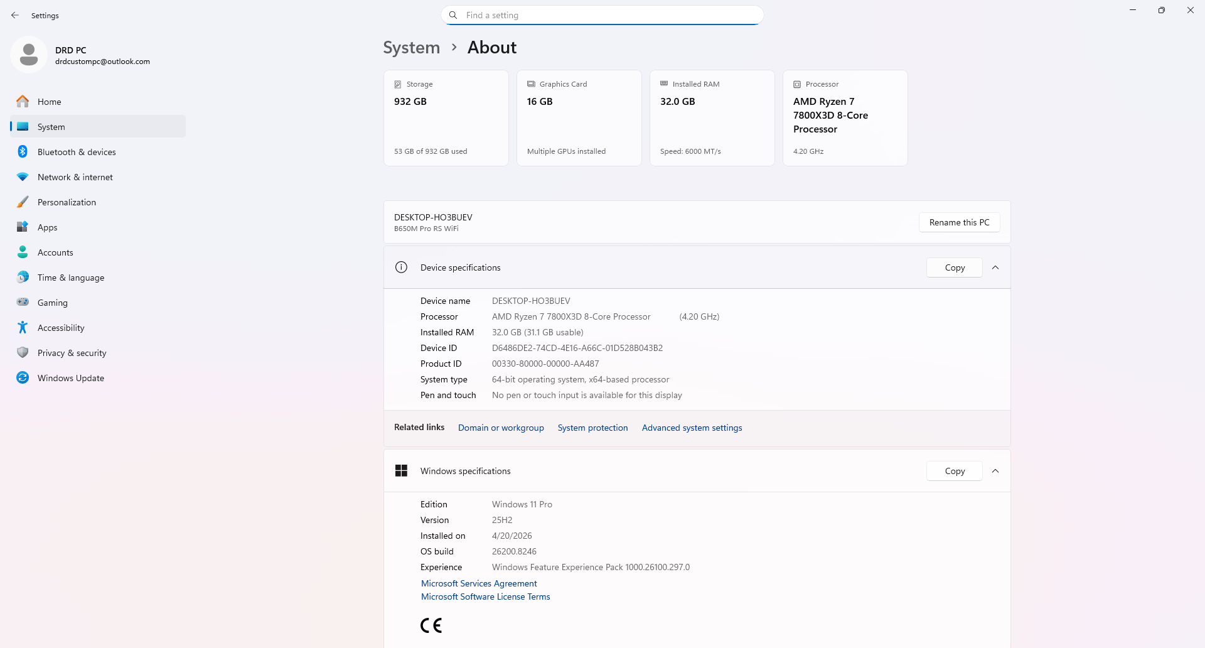Screen dimensions: 1205x648
Task: Click the Privacy & security shield icon
Action: point(23,352)
